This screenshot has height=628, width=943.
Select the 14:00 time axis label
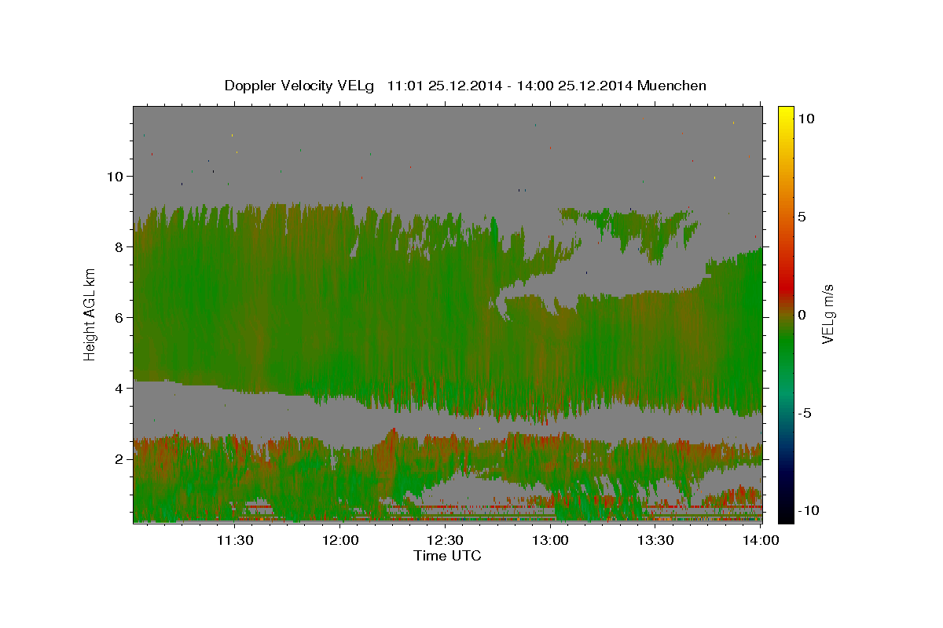[761, 539]
